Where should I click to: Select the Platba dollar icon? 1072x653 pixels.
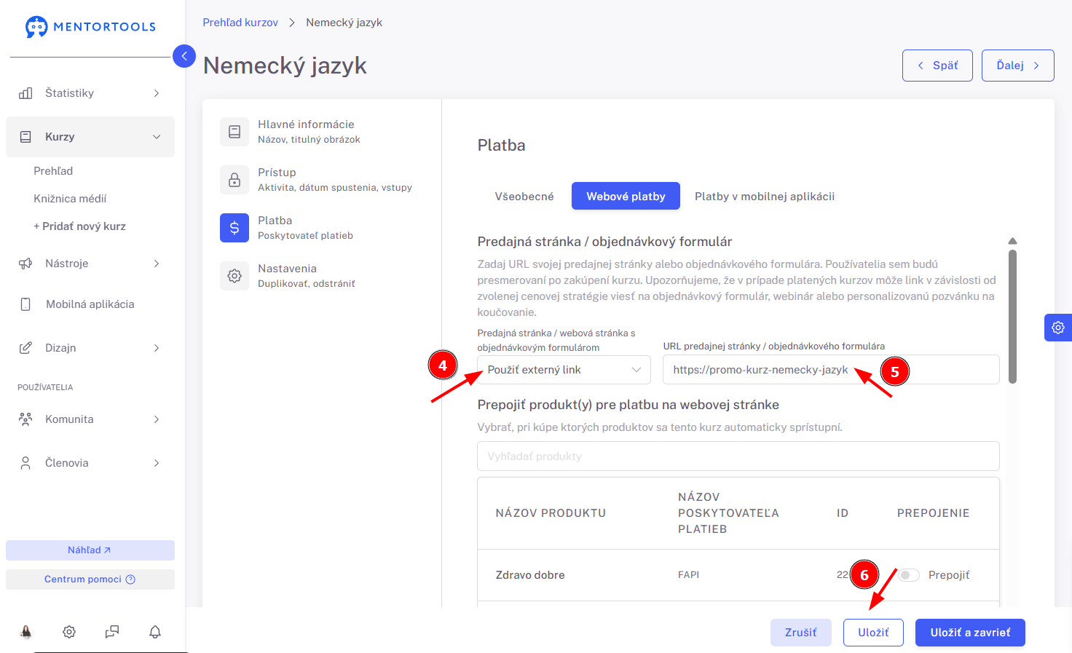(x=234, y=228)
